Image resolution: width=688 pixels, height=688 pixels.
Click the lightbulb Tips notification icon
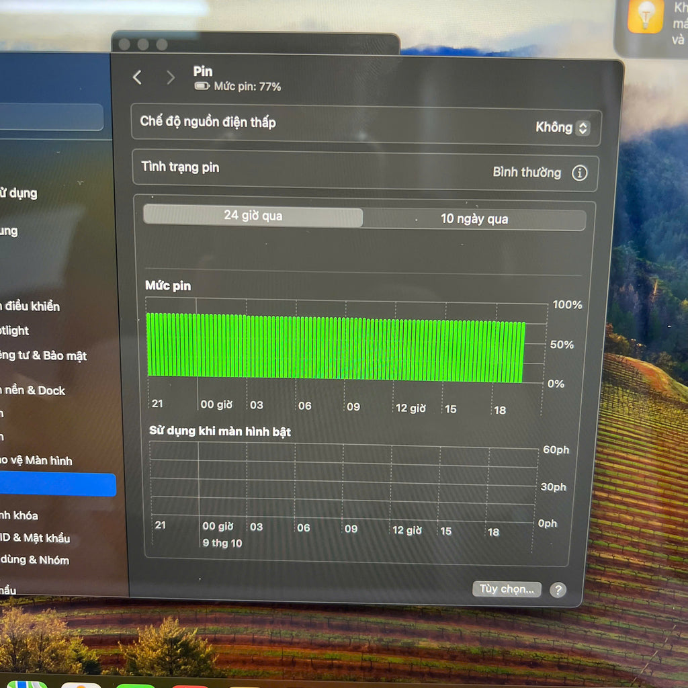(x=645, y=17)
